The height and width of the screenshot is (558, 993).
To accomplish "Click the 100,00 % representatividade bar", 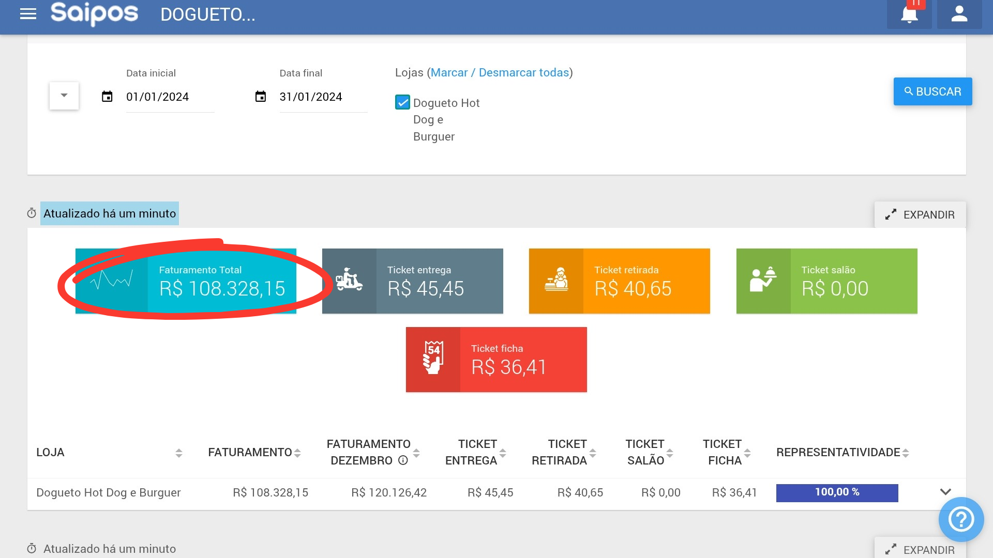I will pos(837,492).
